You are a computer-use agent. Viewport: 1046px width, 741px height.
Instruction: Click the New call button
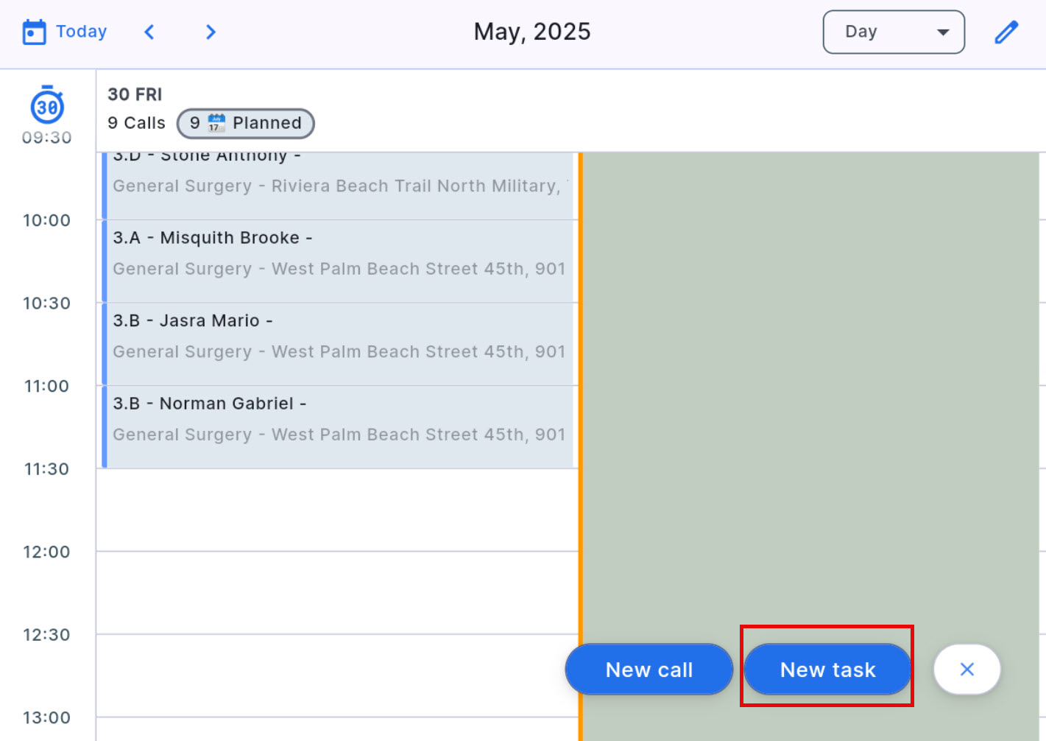(x=649, y=670)
